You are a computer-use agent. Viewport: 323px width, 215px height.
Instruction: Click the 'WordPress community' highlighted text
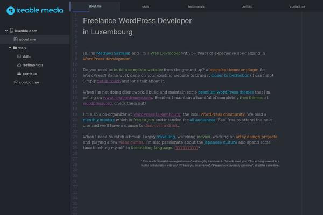coord(222,114)
